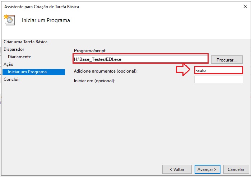This screenshot has height=177, width=251.
Task: Click the Iniciar um Programa header title
Action: point(46,20)
